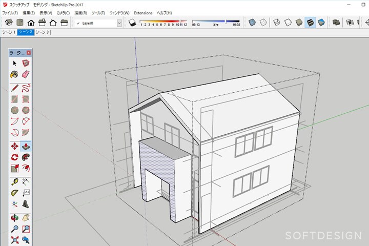Choose the Rectangle tool
The height and width of the screenshot is (246, 369).
[14, 99]
